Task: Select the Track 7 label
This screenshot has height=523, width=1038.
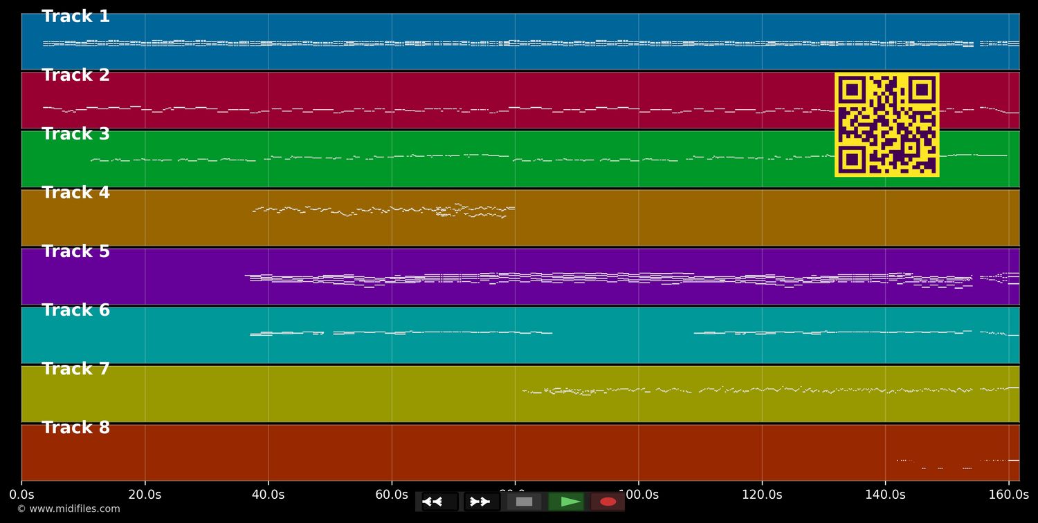Action: [75, 369]
